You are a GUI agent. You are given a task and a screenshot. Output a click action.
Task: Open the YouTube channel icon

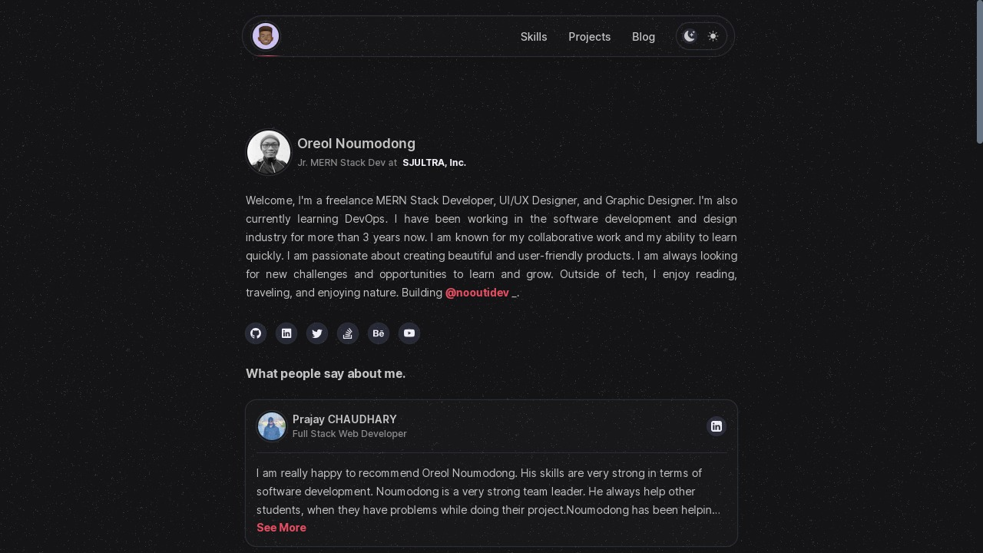[409, 333]
